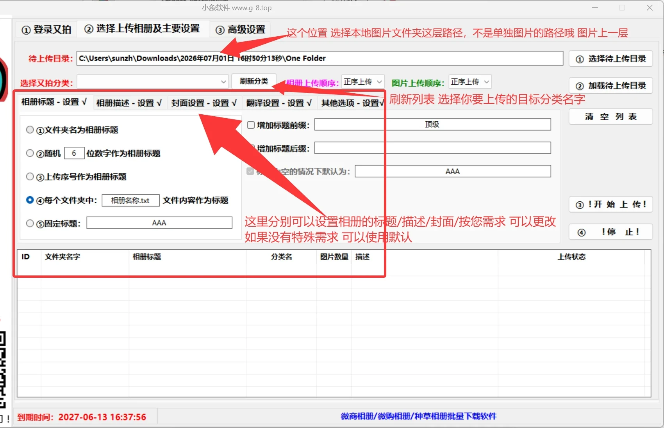Select the 相册描述 - 设置 sub-tab
Image resolution: width=664 pixels, height=428 pixels.
[129, 103]
